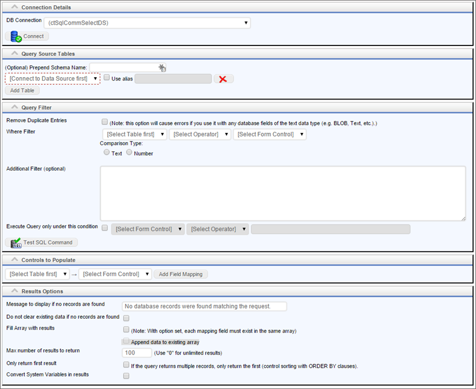The image size is (476, 389).
Task: Enable the Use alias checkbox
Action: click(x=107, y=78)
